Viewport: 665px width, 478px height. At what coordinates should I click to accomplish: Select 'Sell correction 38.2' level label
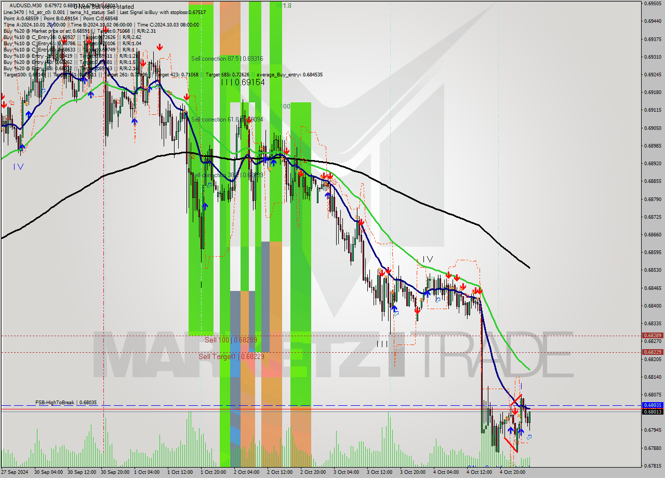(x=227, y=175)
